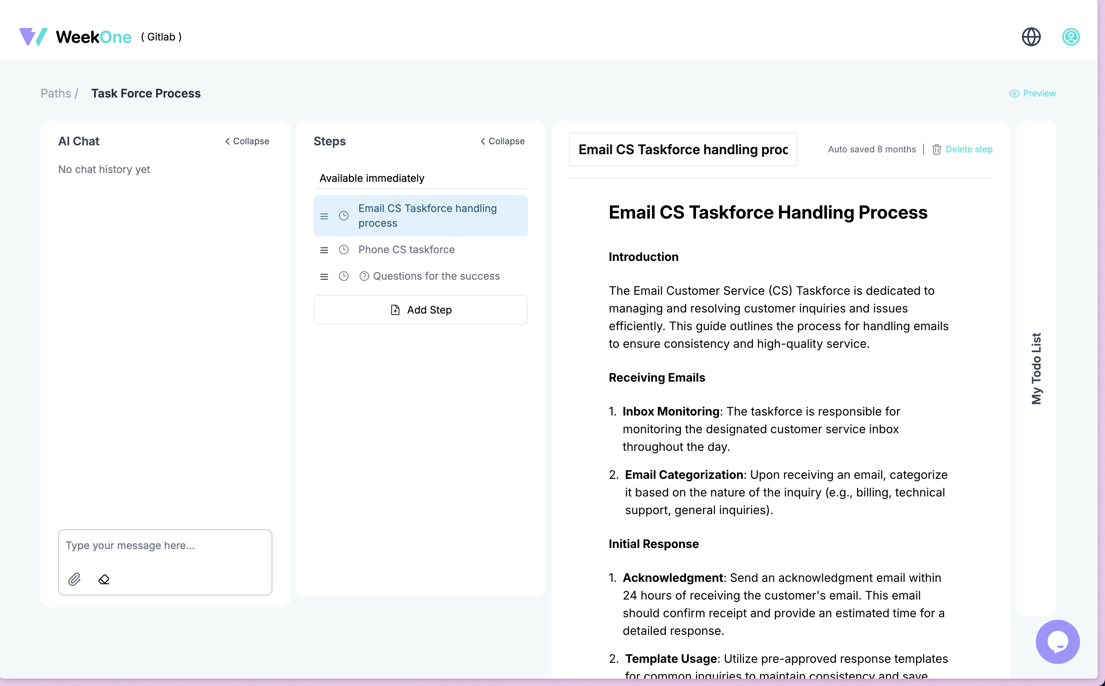Click the step title input field
1105x686 pixels.
[682, 149]
